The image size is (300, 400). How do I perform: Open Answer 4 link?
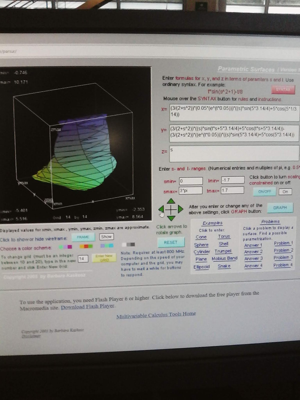tap(253, 266)
